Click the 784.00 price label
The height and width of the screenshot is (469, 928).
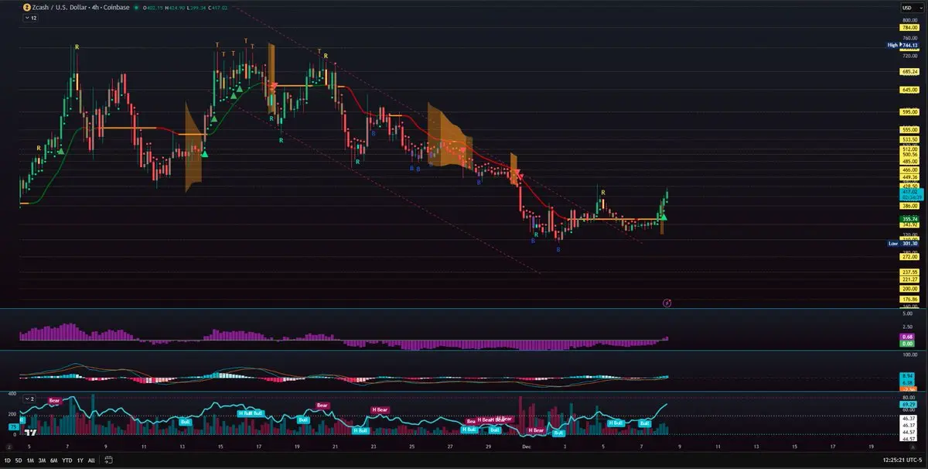(909, 27)
